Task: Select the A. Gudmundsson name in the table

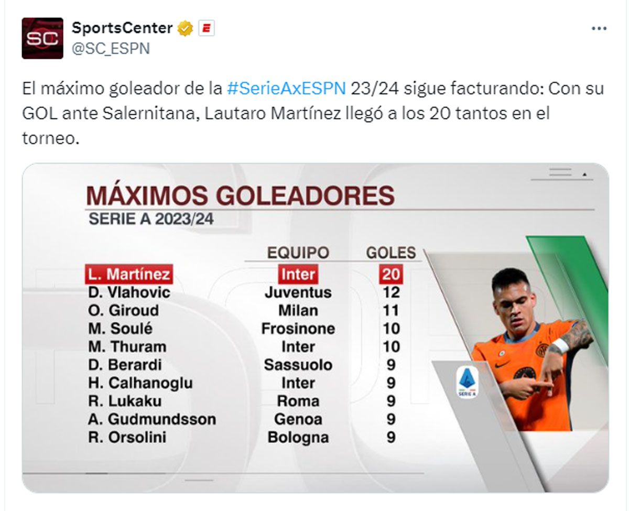Action: point(152,419)
